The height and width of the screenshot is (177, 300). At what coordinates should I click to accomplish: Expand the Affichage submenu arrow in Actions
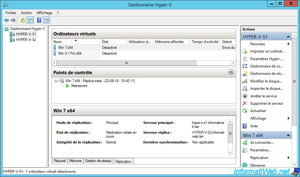click(x=288, y=118)
